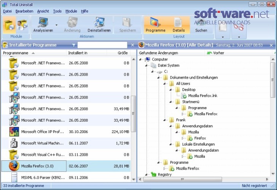277x190 pixels.
Task: Select the Registry tree node icon
Action: point(154,174)
